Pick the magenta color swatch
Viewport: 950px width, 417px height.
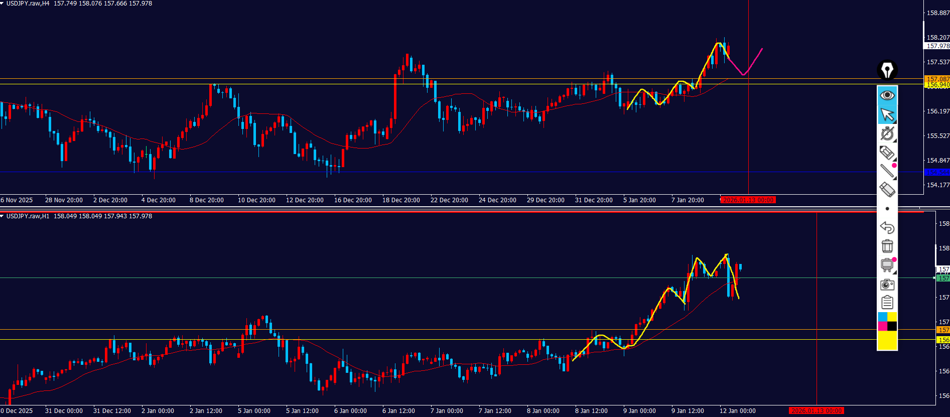pos(882,326)
